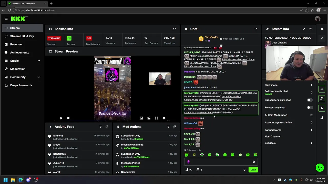Pop out the Activity Feed panel
This screenshot has height=184, width=328.
[x=107, y=127]
